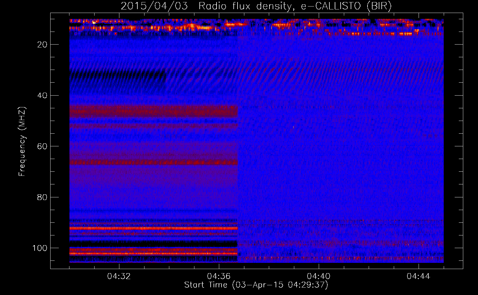The width and height of the screenshot is (478, 295).
Task: Click the time tick label "04:44"
Action: 419,276
